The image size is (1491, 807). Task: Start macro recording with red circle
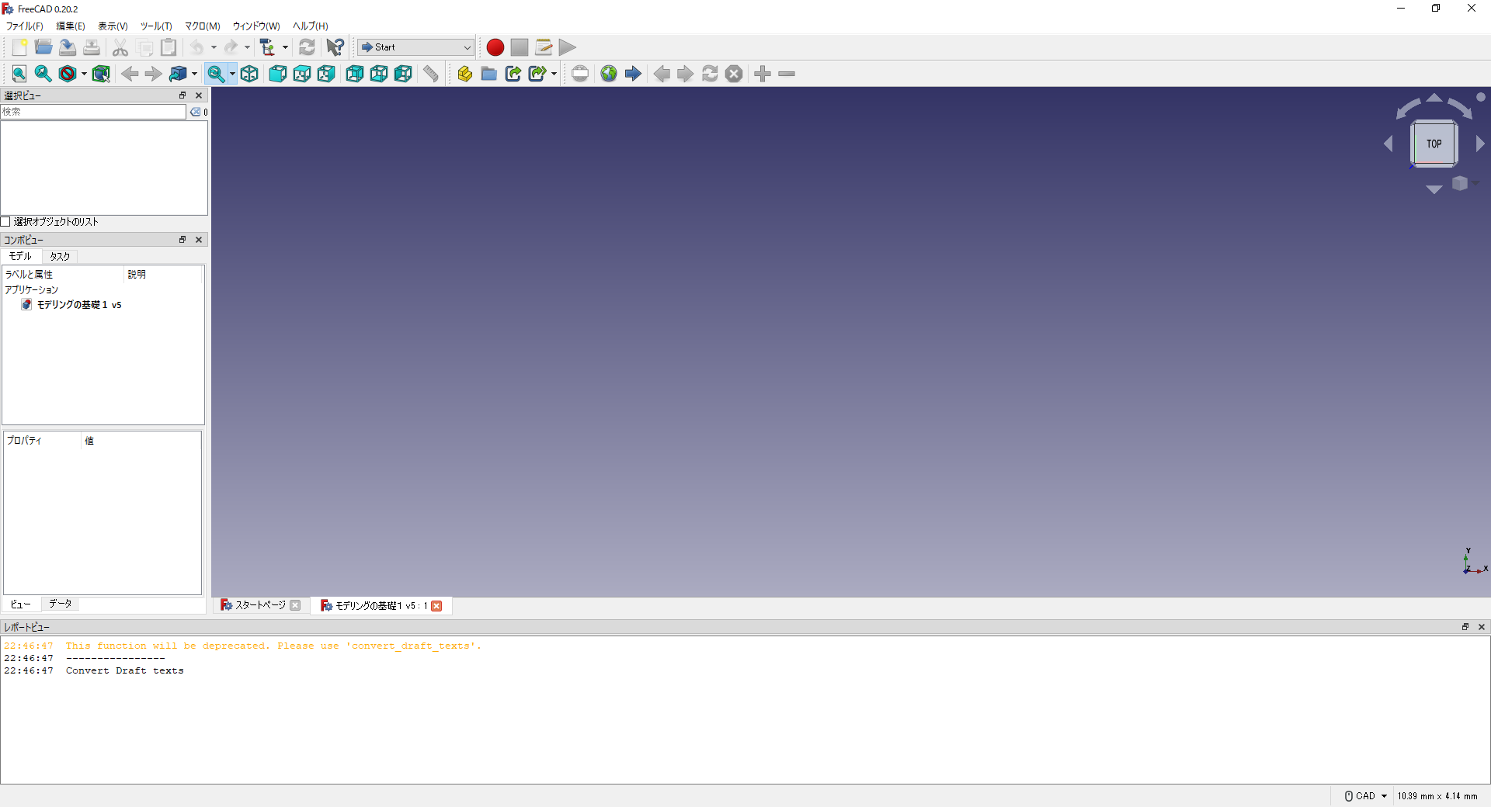[495, 47]
